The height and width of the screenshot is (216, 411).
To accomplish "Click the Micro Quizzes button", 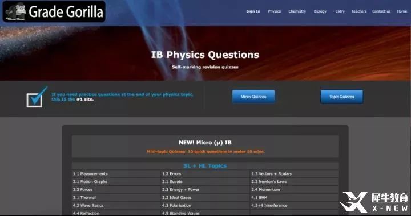I will coord(253,97).
